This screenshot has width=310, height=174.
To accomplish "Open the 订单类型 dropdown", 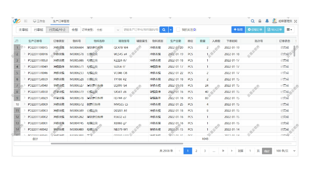I will click(108, 30).
